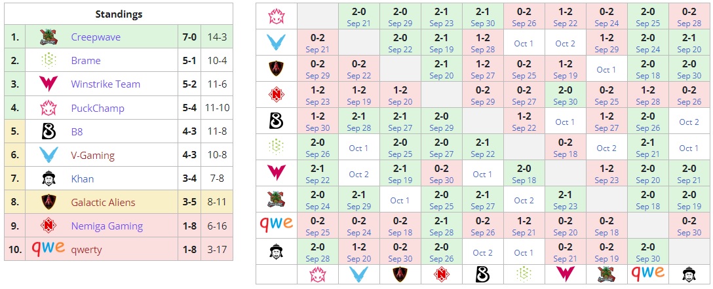Image resolution: width=713 pixels, height=289 pixels.
Task: Click V-Gaming logo in crosstable's left column
Action: [276, 43]
